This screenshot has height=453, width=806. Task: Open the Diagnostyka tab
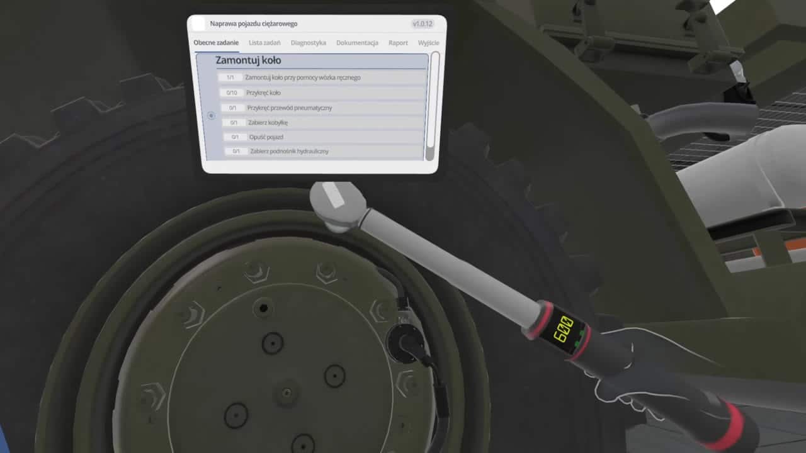pos(309,43)
